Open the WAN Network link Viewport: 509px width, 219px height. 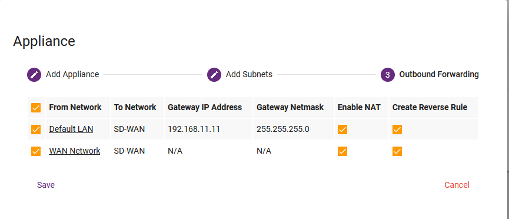coord(75,151)
